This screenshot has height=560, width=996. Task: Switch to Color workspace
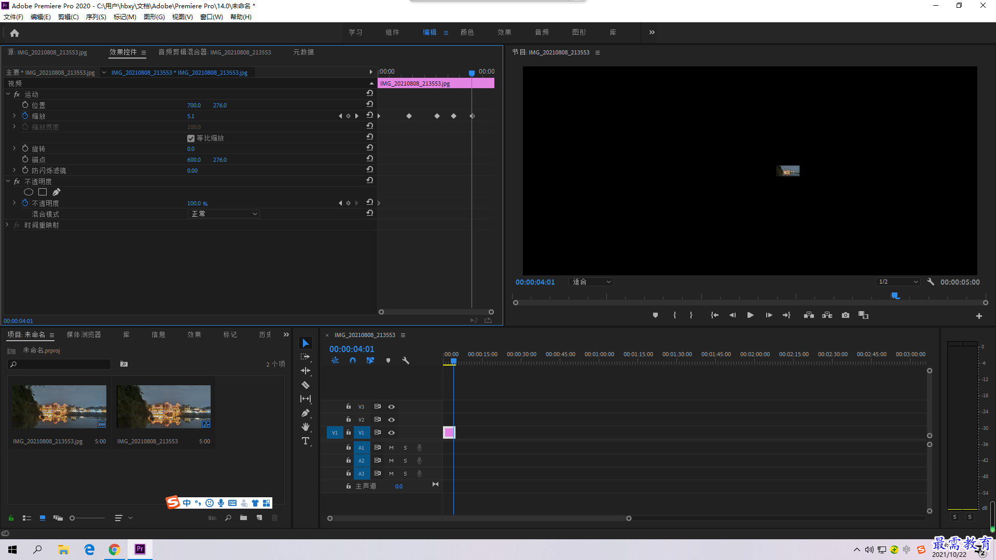(467, 32)
